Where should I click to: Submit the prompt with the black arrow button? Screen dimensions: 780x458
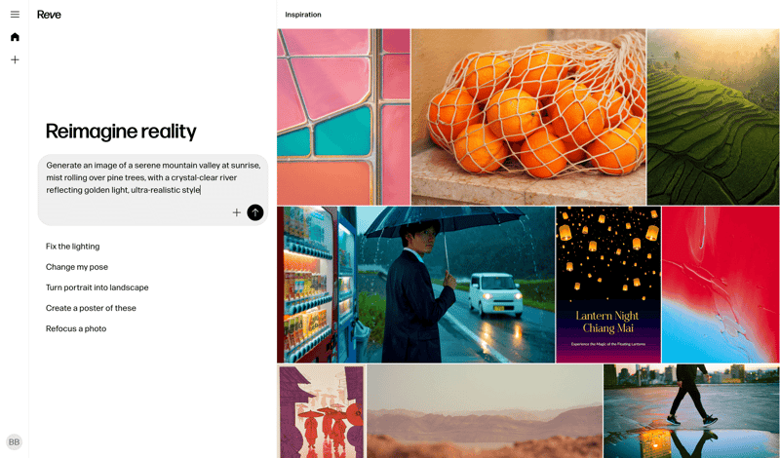[x=255, y=212]
